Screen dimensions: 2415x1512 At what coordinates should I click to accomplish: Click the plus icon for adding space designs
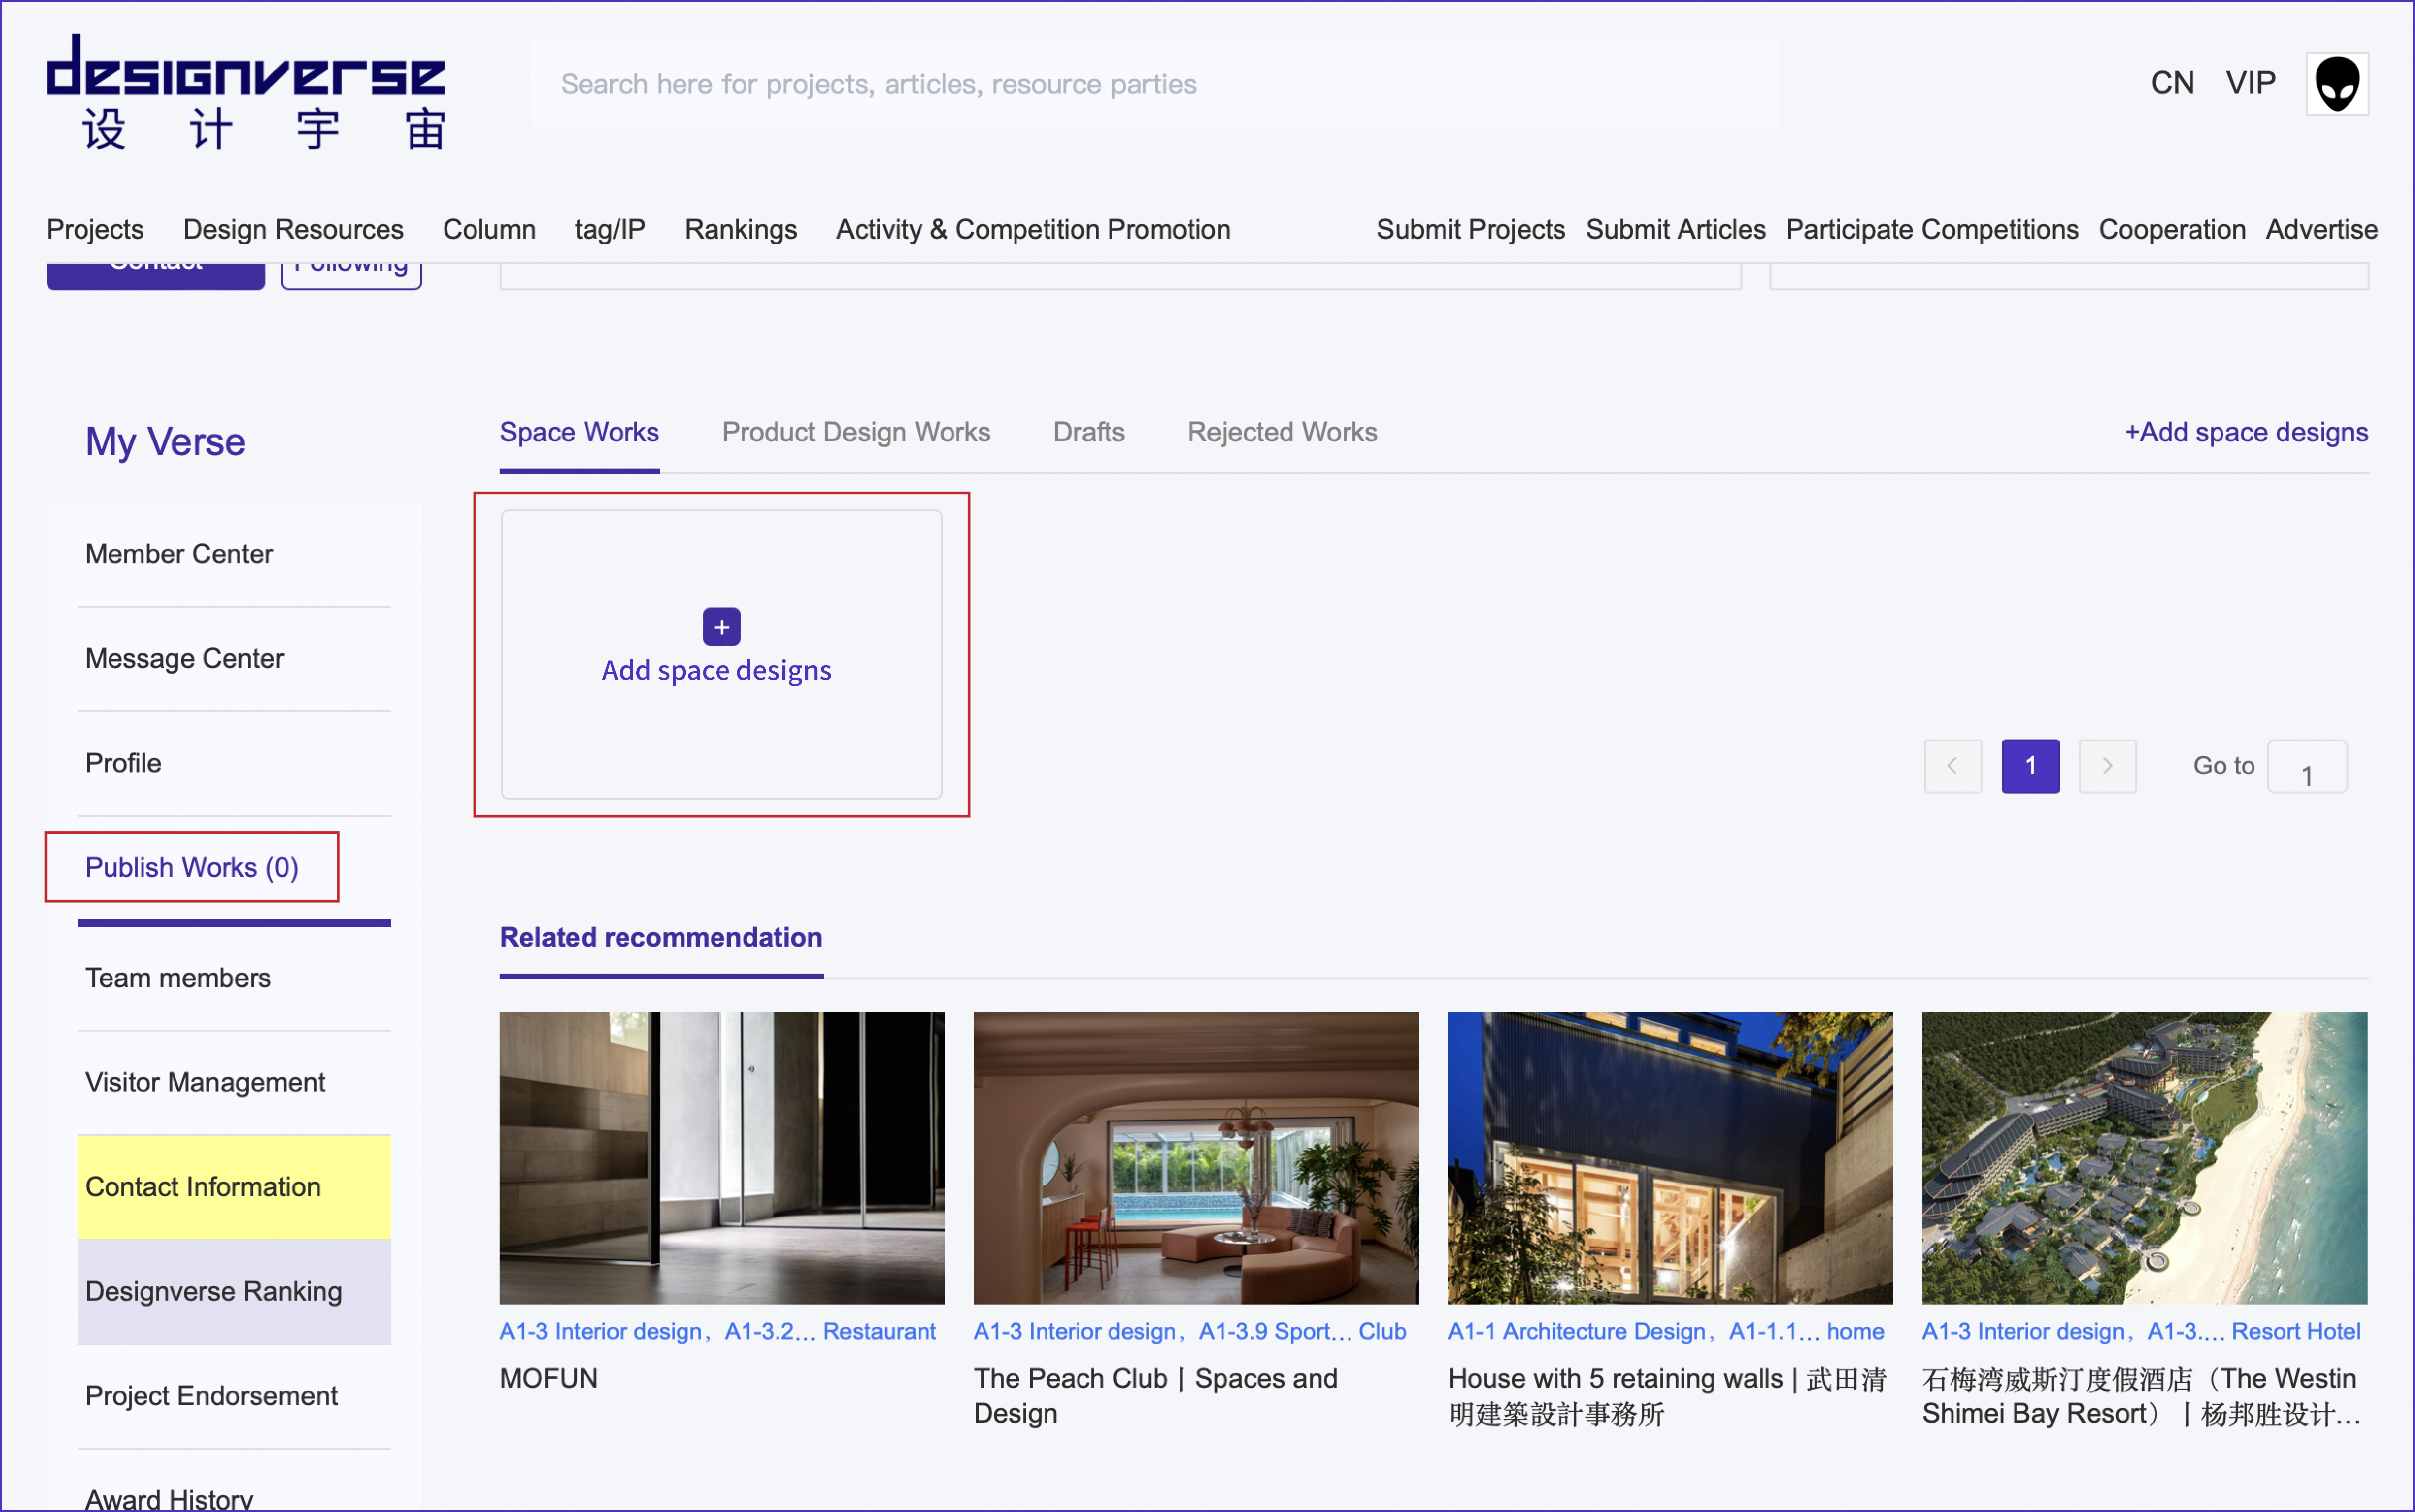point(721,627)
